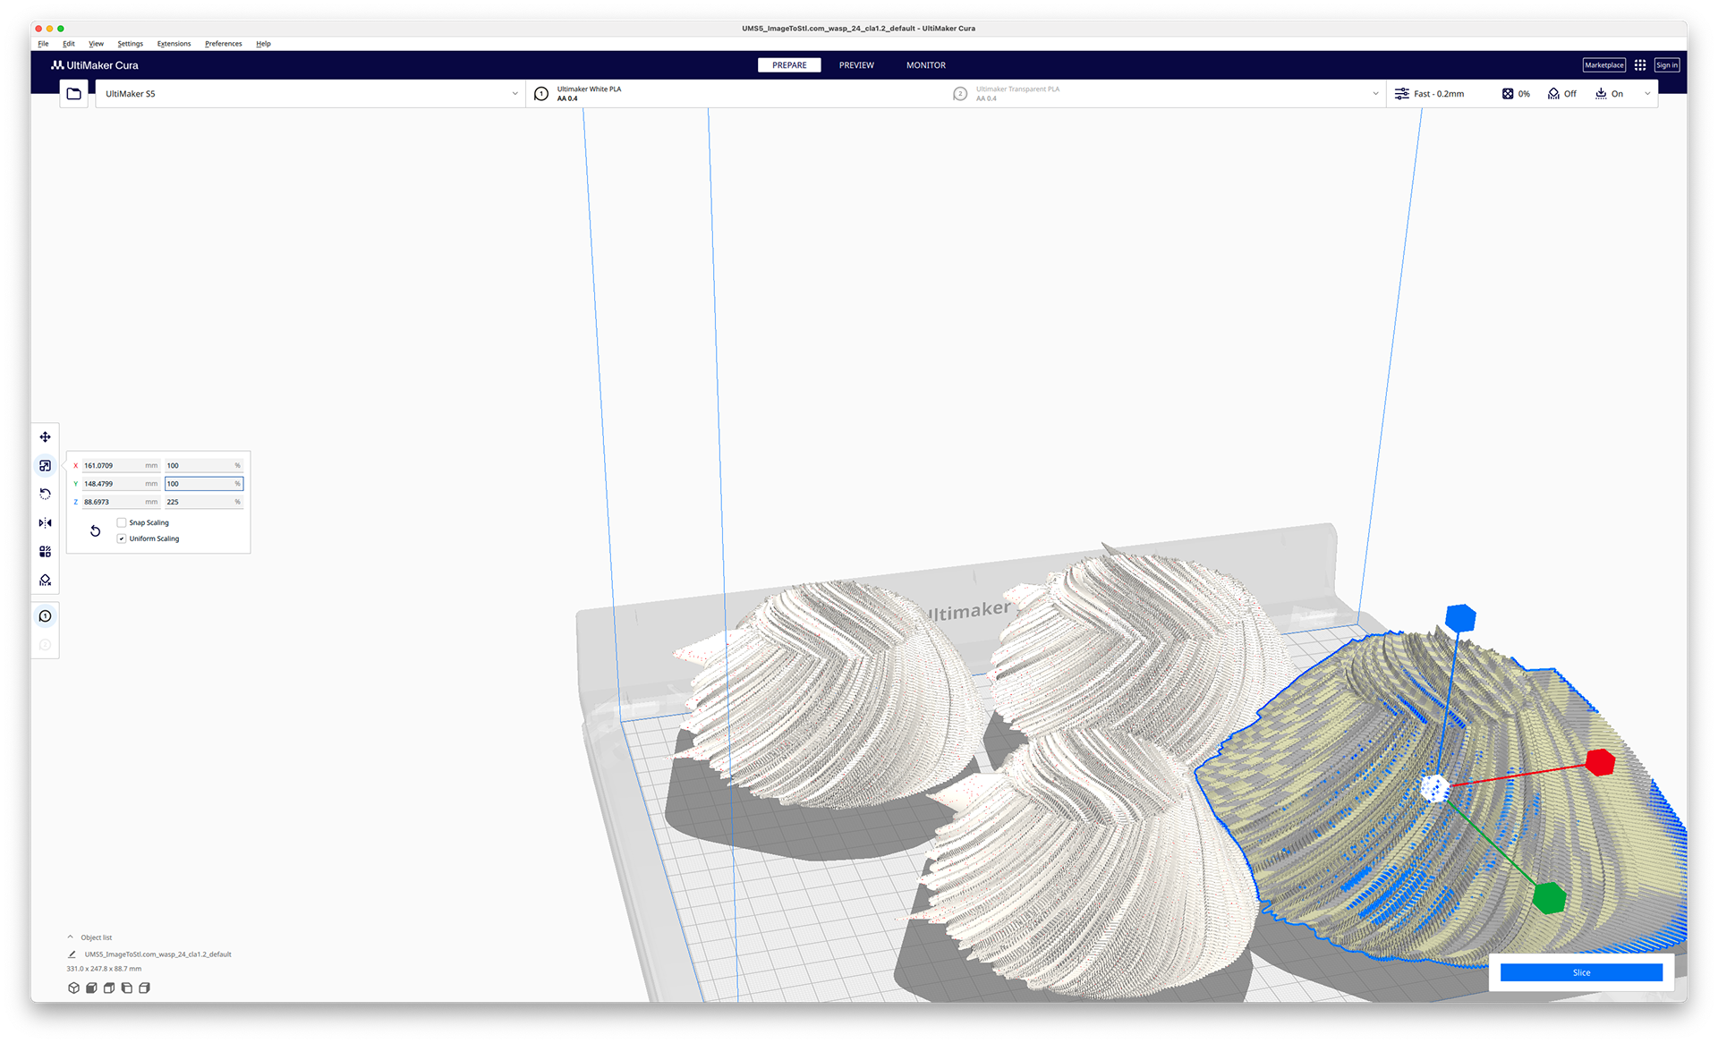
Task: Click the project name UMS5_ImageToStl.com_wasp text
Action: [157, 954]
